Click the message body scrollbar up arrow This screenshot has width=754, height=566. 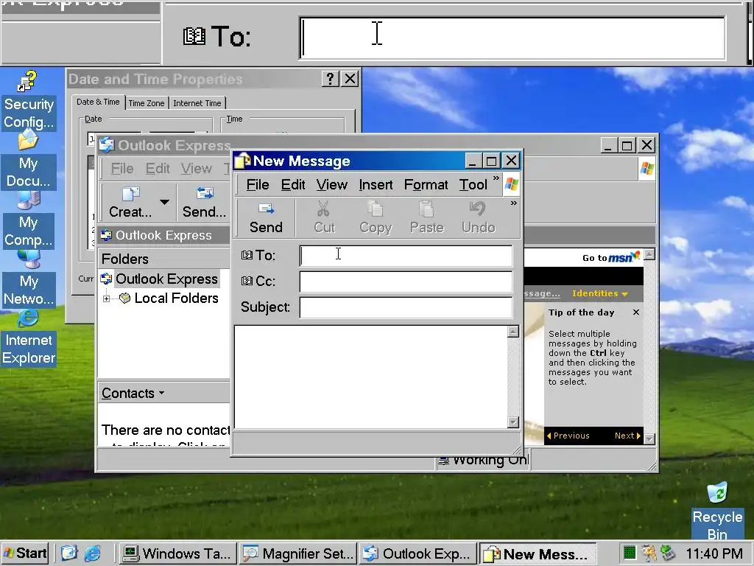click(x=513, y=332)
